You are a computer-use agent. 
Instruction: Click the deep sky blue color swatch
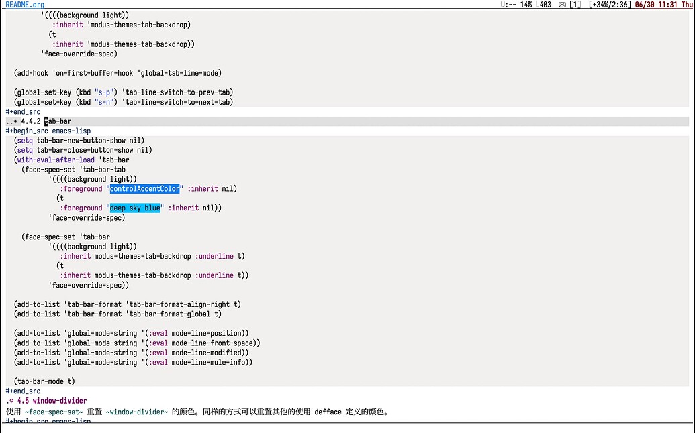(134, 208)
